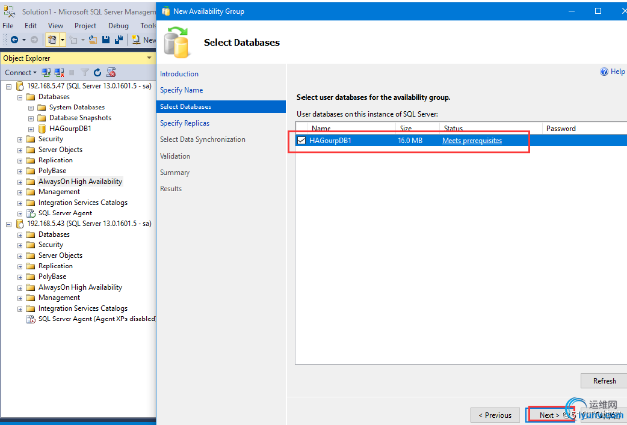
Task: Collapse the 192.168.5.47 server node
Action: pos(9,87)
